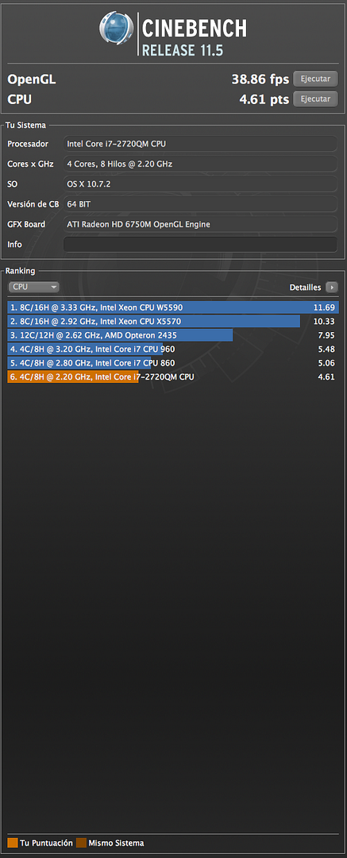Click the Versión de CB 64 BIT field

tap(200, 204)
